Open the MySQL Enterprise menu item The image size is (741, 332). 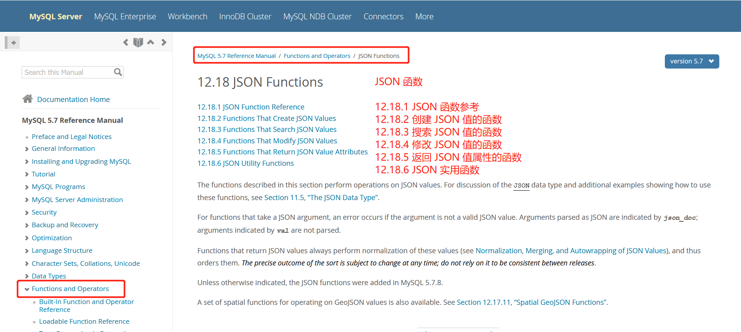[x=125, y=17]
